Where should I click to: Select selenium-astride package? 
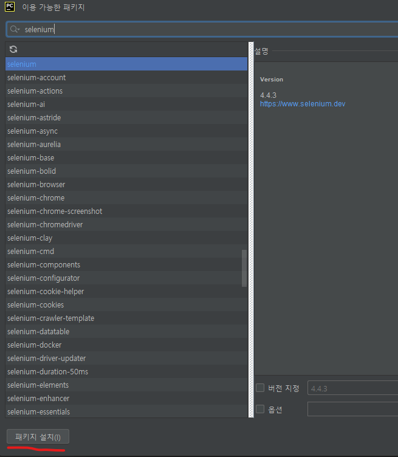click(x=126, y=118)
